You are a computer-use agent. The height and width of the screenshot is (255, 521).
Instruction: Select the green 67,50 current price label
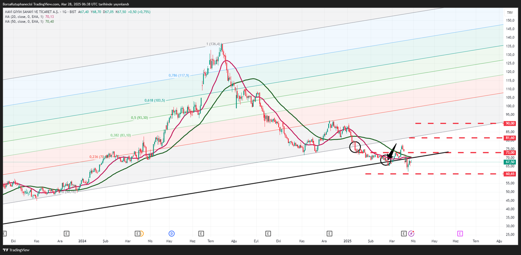tap(510, 162)
